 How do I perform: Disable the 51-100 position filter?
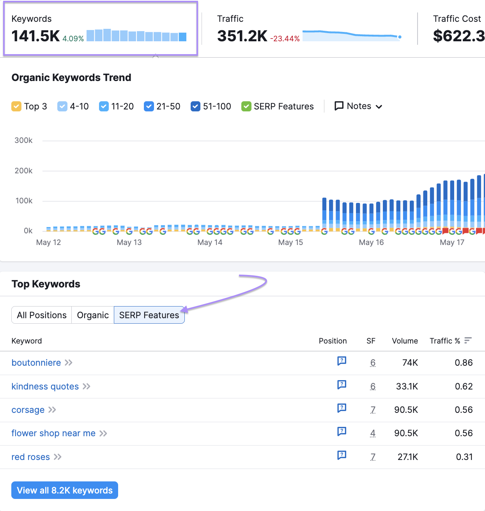click(x=195, y=106)
